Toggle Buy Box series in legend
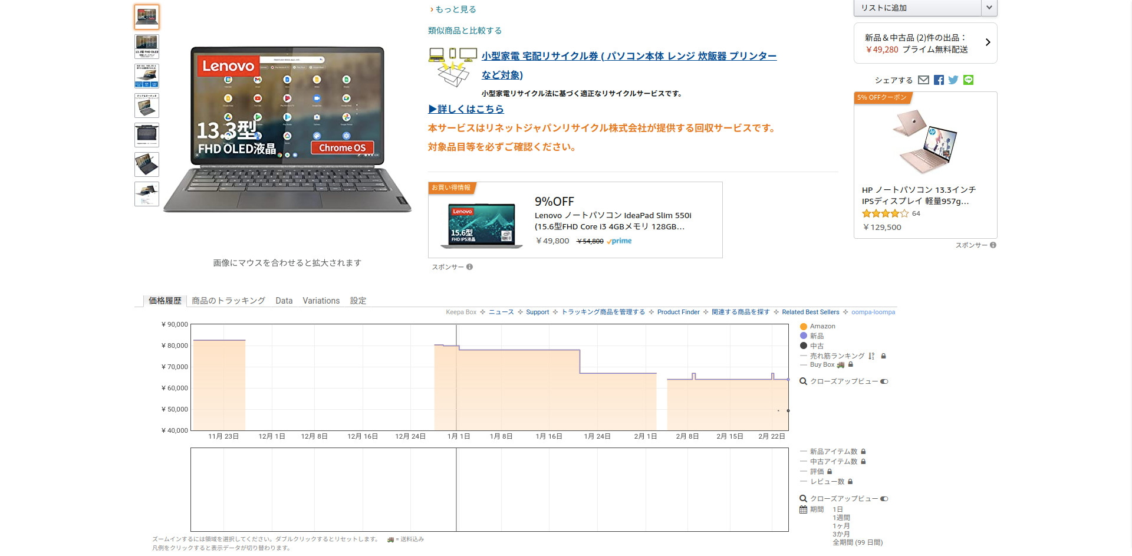This screenshot has width=1132, height=556. pyautogui.click(x=817, y=365)
